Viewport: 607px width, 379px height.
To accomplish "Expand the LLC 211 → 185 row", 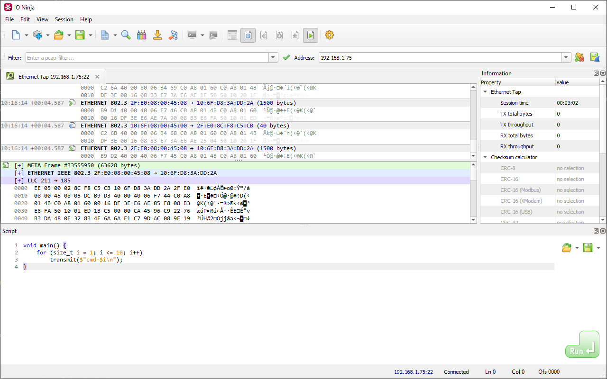I will pos(19,180).
